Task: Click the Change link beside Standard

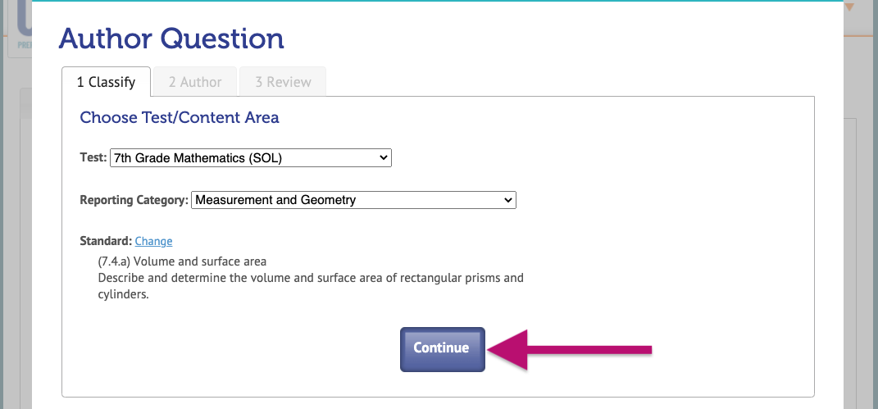Action: point(153,241)
